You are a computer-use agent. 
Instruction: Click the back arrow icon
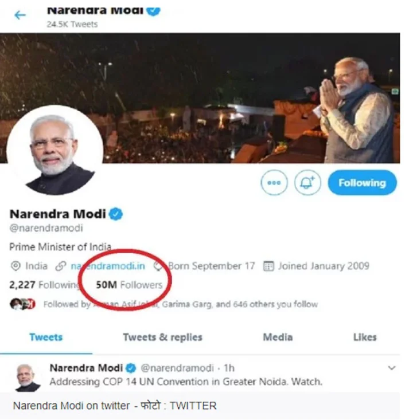click(x=20, y=15)
